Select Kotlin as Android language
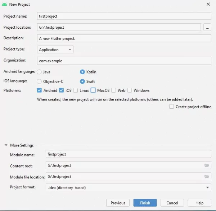 82,72
